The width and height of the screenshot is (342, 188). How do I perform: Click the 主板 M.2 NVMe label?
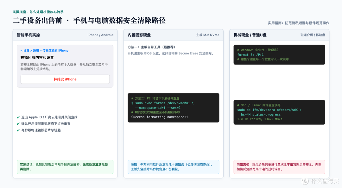tap(208, 35)
